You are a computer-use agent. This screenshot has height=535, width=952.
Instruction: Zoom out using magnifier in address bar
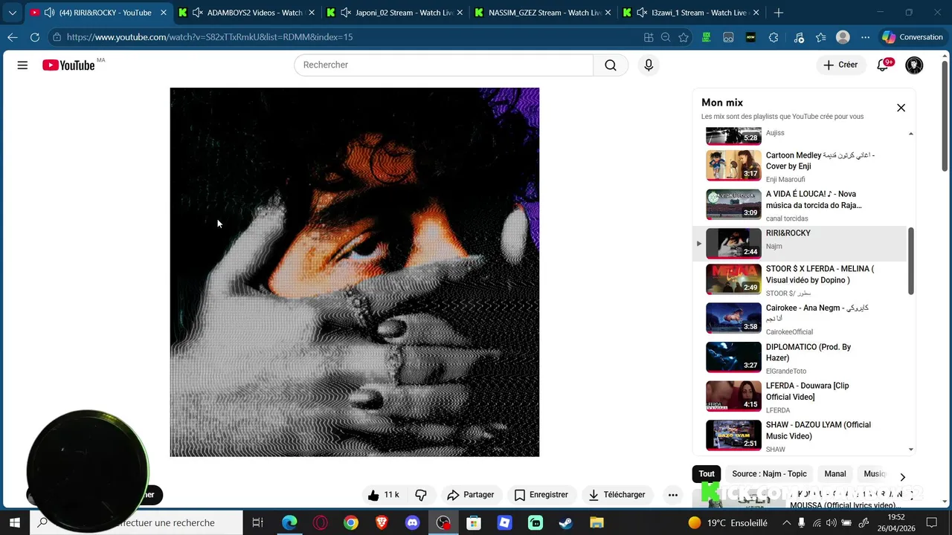pos(666,37)
